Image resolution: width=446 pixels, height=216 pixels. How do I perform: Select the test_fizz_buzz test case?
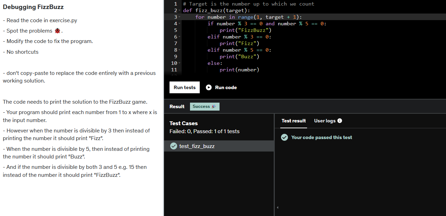coord(219,146)
